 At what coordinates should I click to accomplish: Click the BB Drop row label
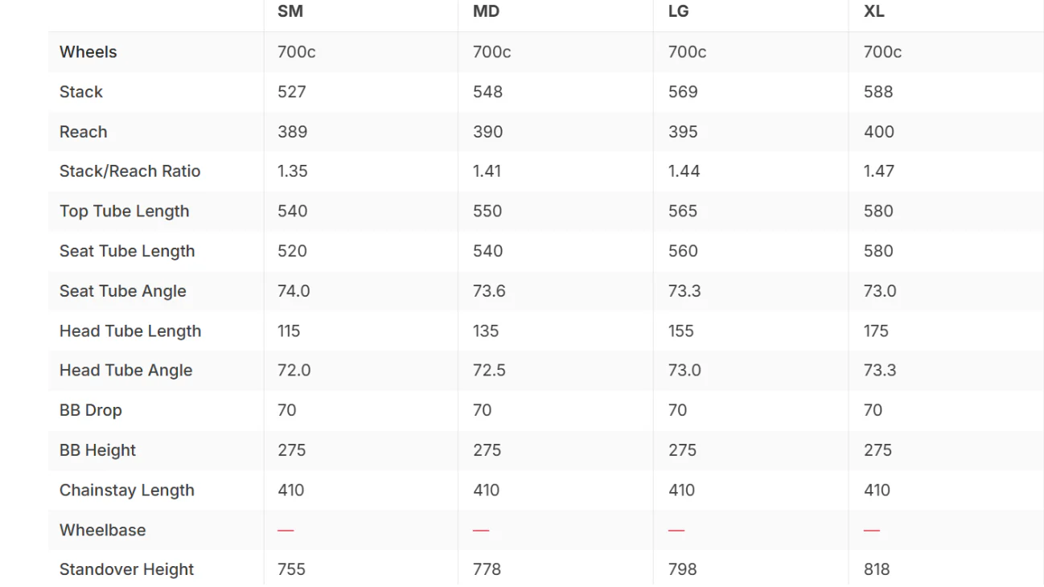click(x=91, y=410)
